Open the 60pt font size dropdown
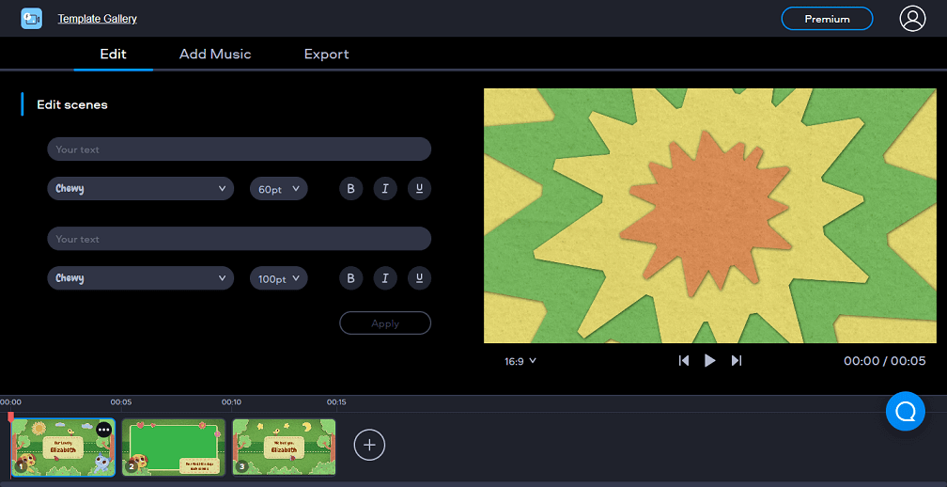 pyautogui.click(x=278, y=189)
